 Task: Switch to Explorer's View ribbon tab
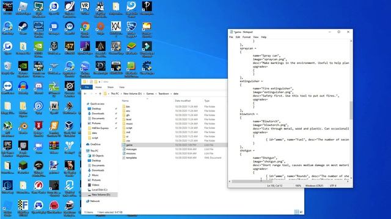point(122,87)
